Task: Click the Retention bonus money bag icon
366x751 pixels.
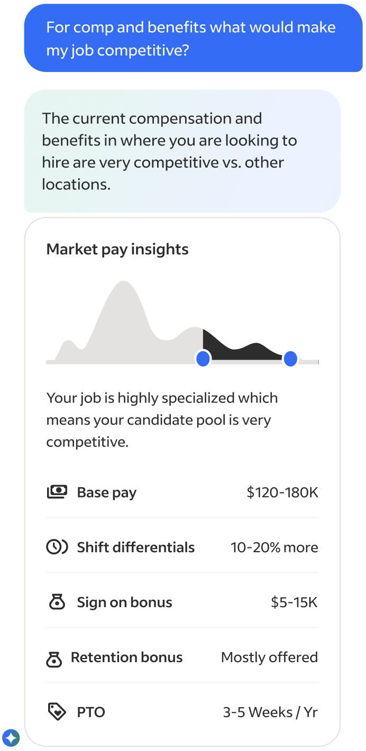Action: pos(54,658)
